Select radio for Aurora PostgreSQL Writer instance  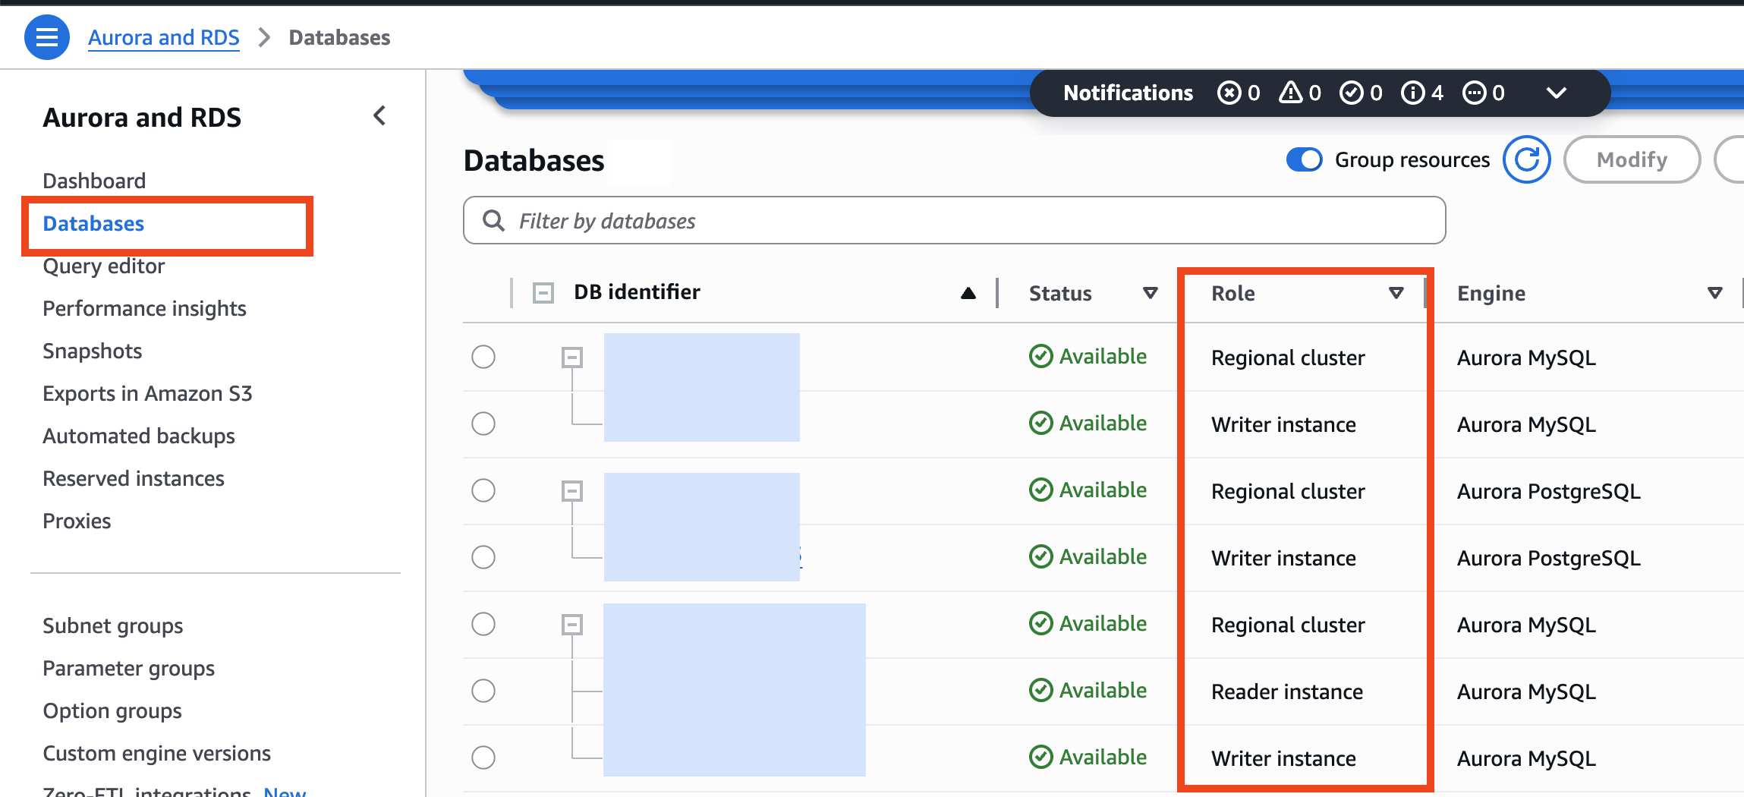(483, 557)
